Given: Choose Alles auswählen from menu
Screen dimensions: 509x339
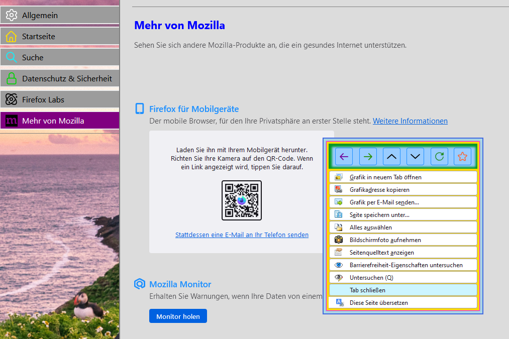Looking at the screenshot, I should (403, 227).
